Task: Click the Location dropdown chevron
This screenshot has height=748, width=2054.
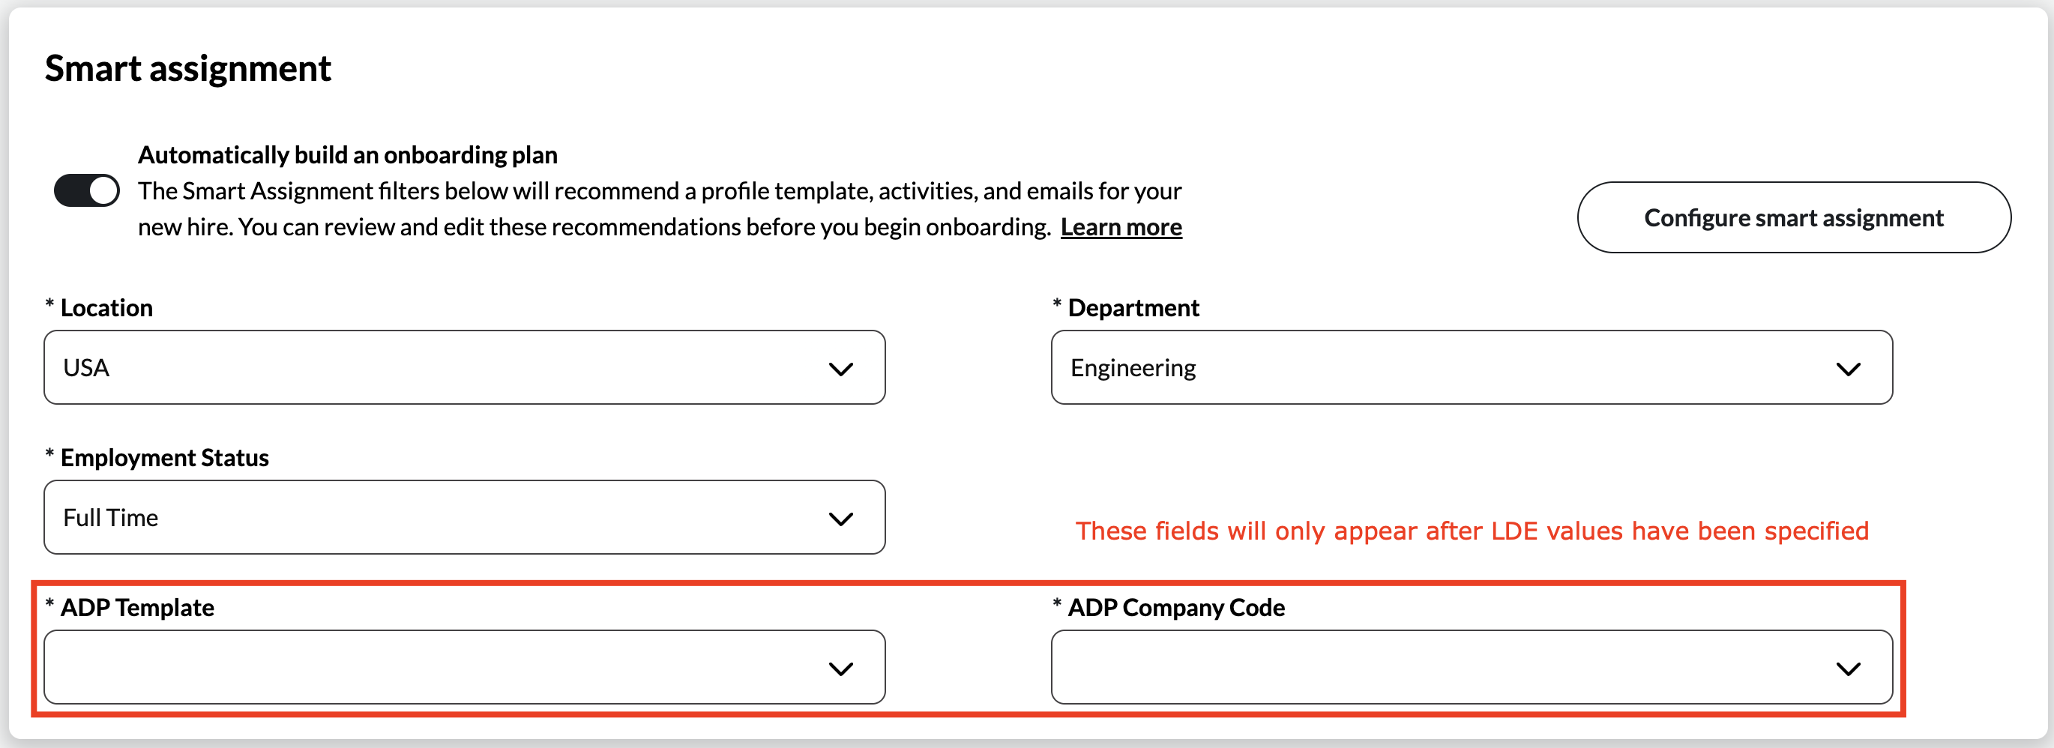Action: click(x=839, y=367)
